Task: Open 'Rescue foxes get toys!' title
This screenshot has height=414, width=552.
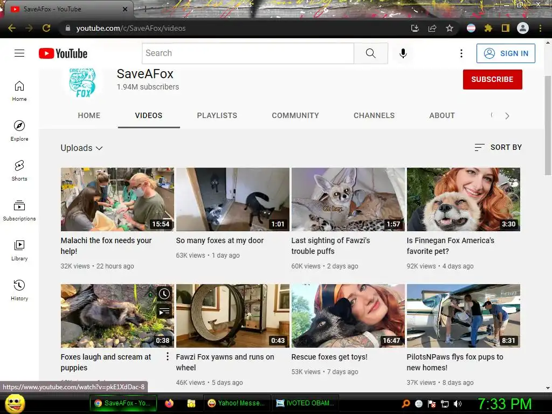Action: point(329,357)
